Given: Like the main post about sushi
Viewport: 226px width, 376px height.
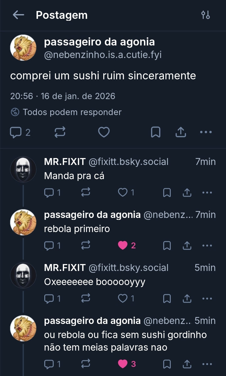Looking at the screenshot, I should click(104, 133).
